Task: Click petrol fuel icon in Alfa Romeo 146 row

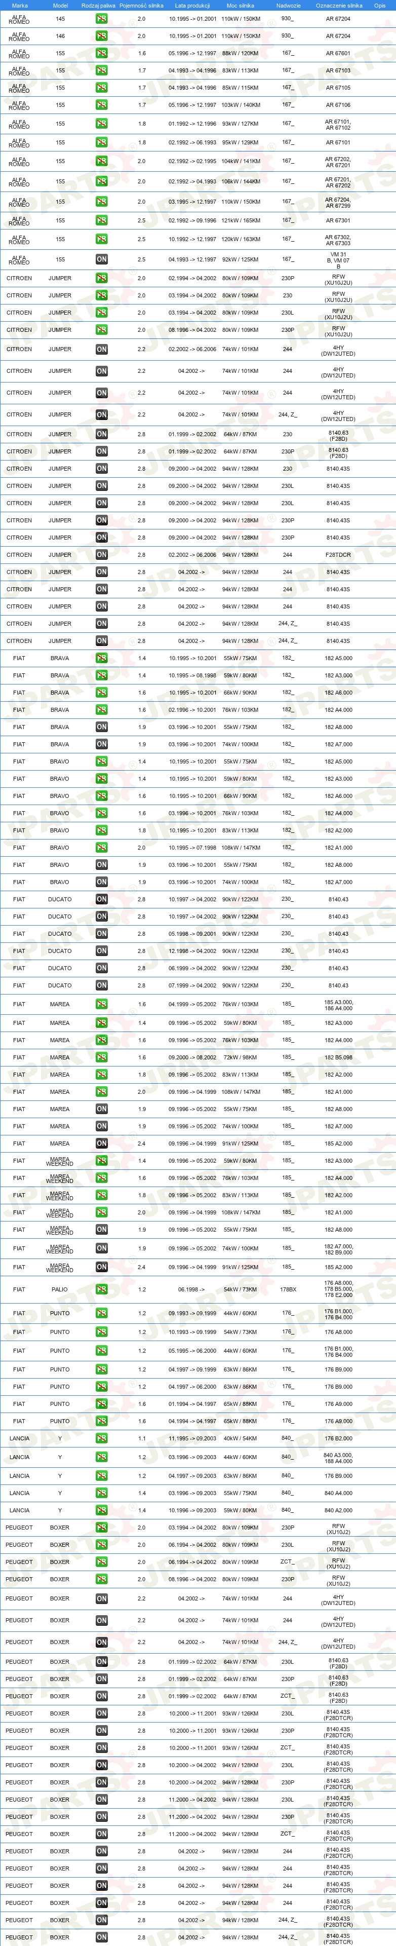Action: 101,36
